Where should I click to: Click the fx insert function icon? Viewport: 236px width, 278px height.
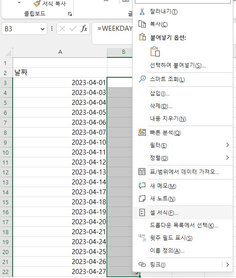[x=84, y=28]
